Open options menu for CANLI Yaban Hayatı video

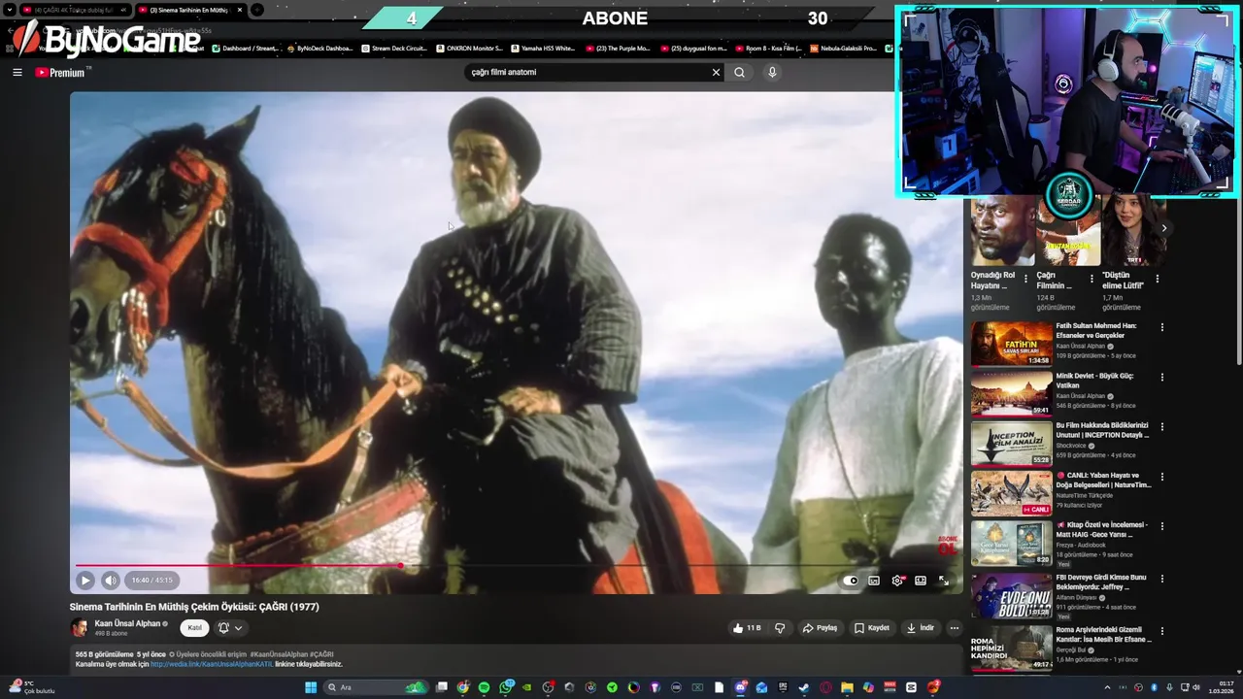click(1161, 477)
